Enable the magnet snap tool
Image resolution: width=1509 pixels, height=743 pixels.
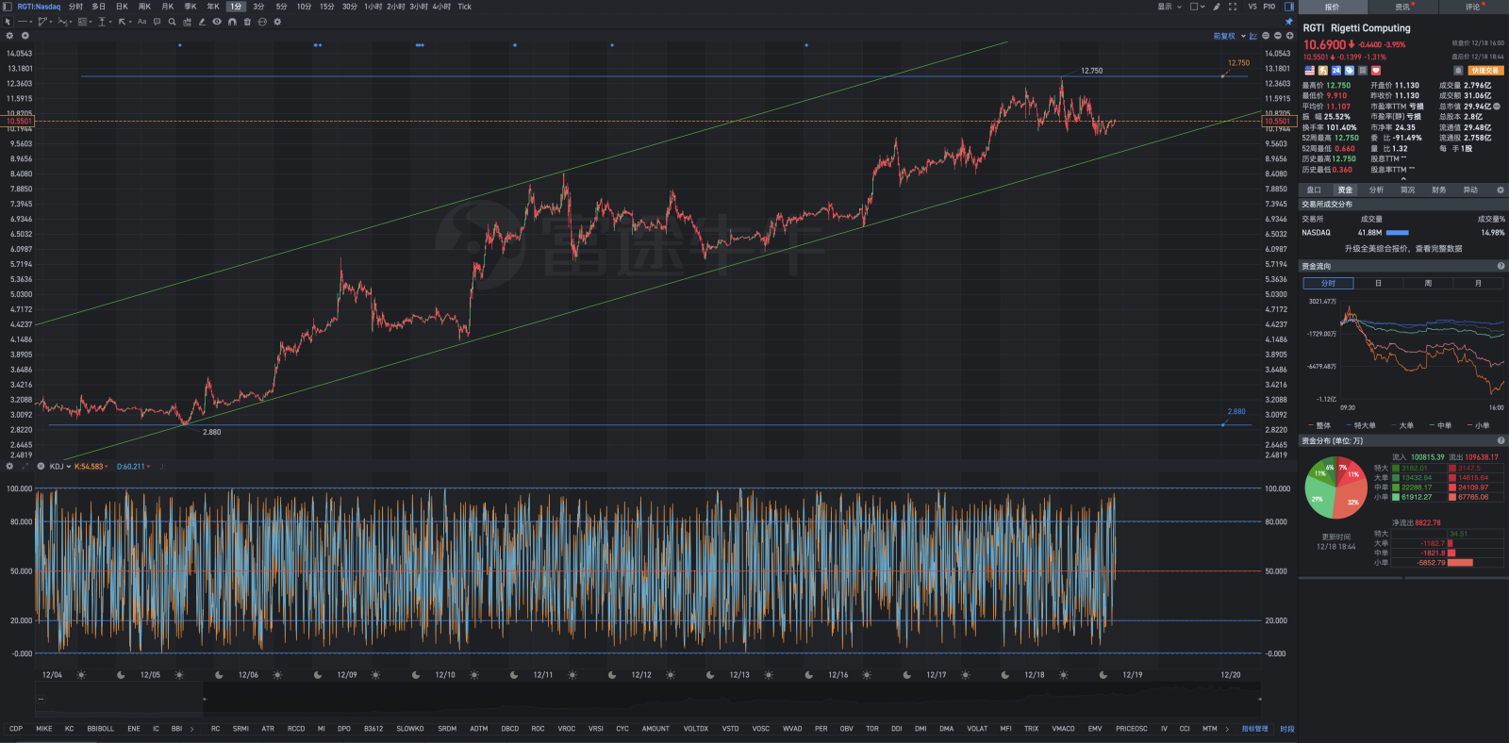[x=232, y=22]
